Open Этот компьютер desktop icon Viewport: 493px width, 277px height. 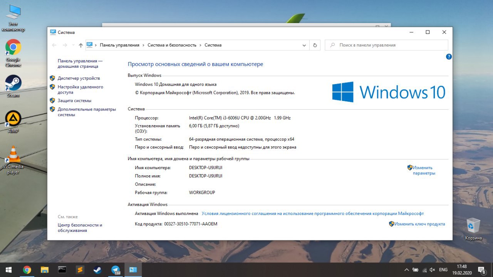click(x=13, y=18)
